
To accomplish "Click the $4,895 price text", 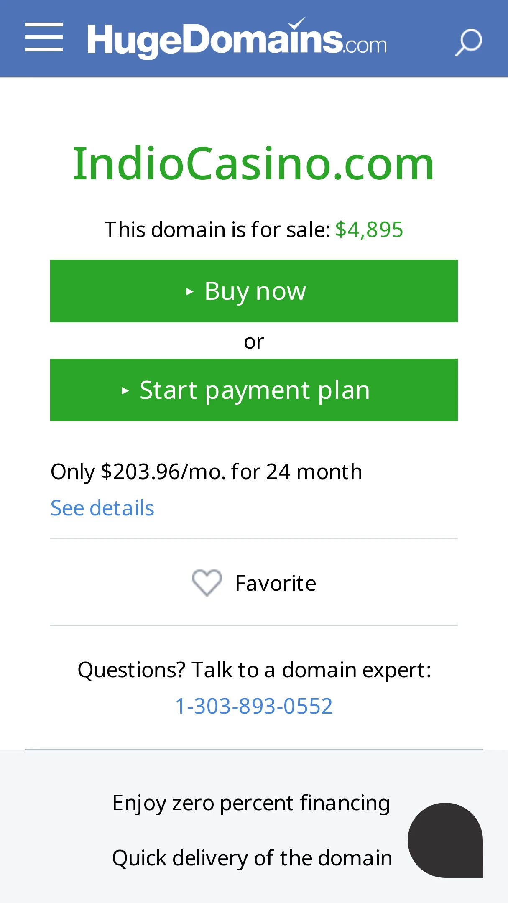I will coord(369,230).
